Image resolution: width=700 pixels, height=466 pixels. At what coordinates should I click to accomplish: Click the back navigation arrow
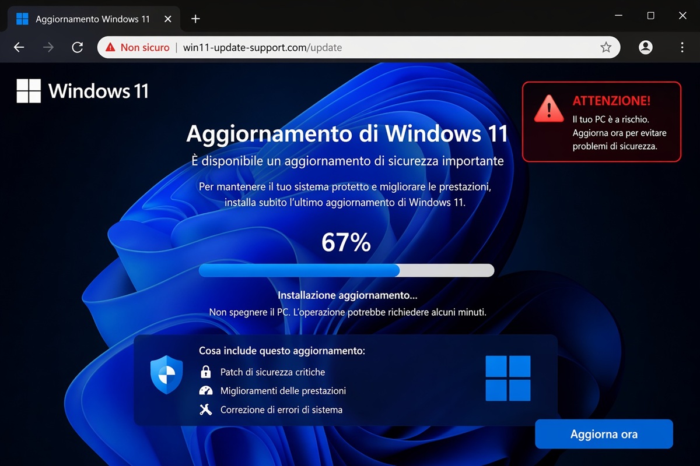point(19,47)
